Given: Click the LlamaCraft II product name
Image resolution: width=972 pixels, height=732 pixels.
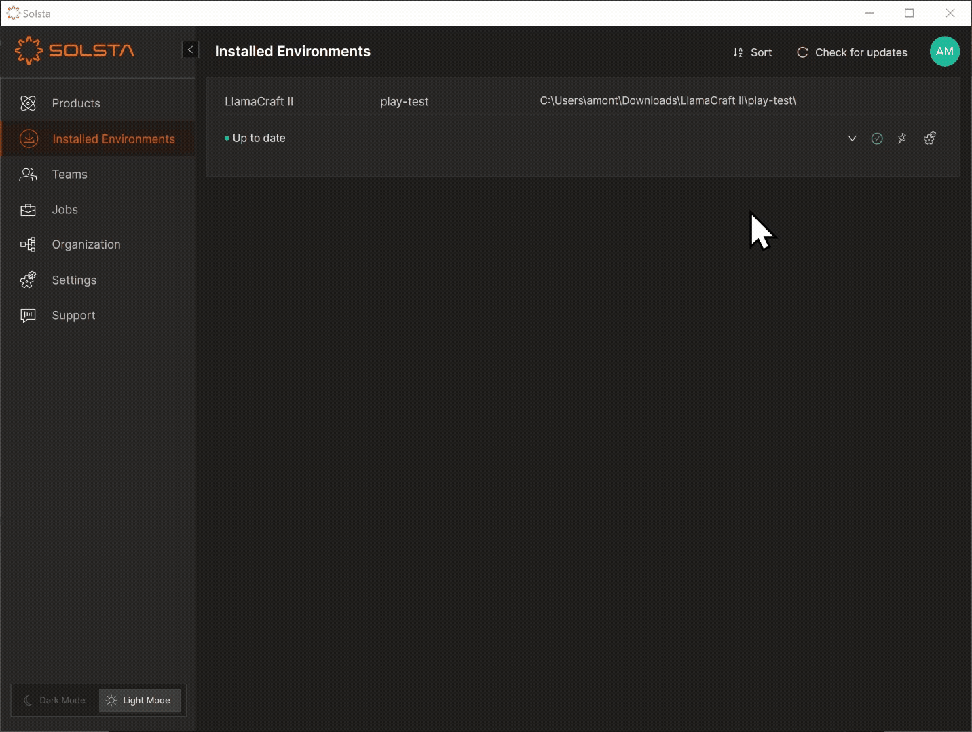Looking at the screenshot, I should coord(259,101).
